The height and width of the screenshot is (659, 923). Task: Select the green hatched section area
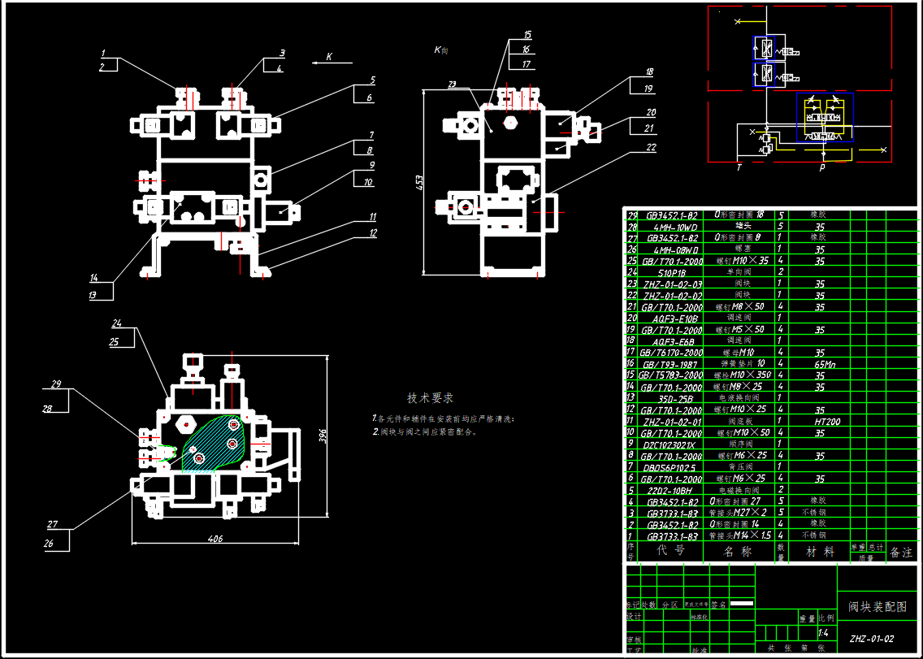(x=214, y=445)
